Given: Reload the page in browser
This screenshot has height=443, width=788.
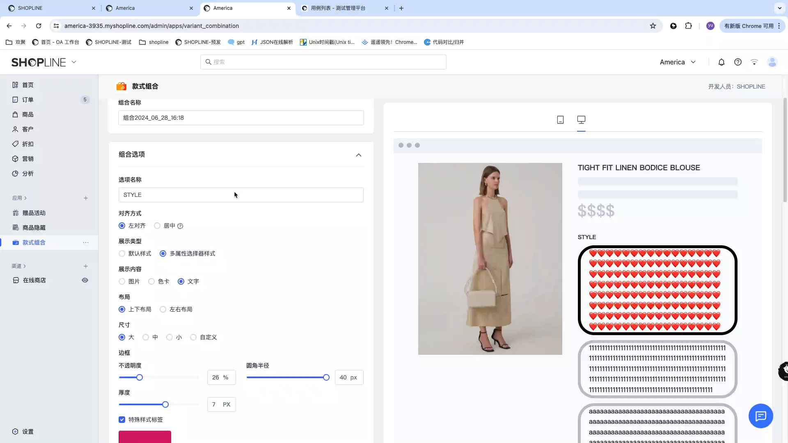Looking at the screenshot, I should click(x=39, y=26).
